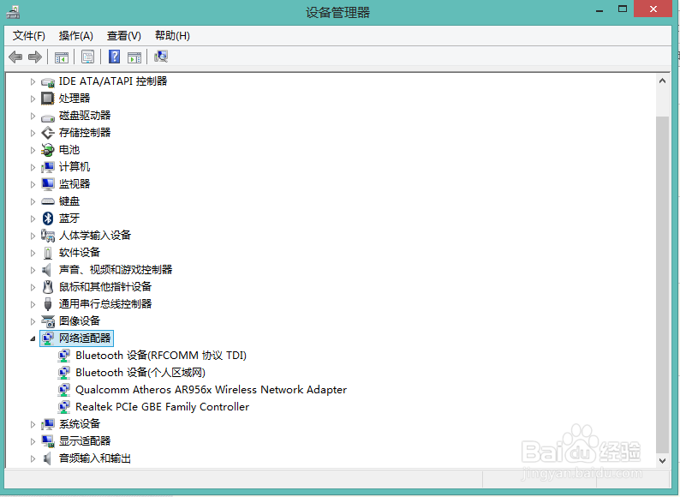Select the 软件设备 label
This screenshot has height=497, width=680.
80,252
